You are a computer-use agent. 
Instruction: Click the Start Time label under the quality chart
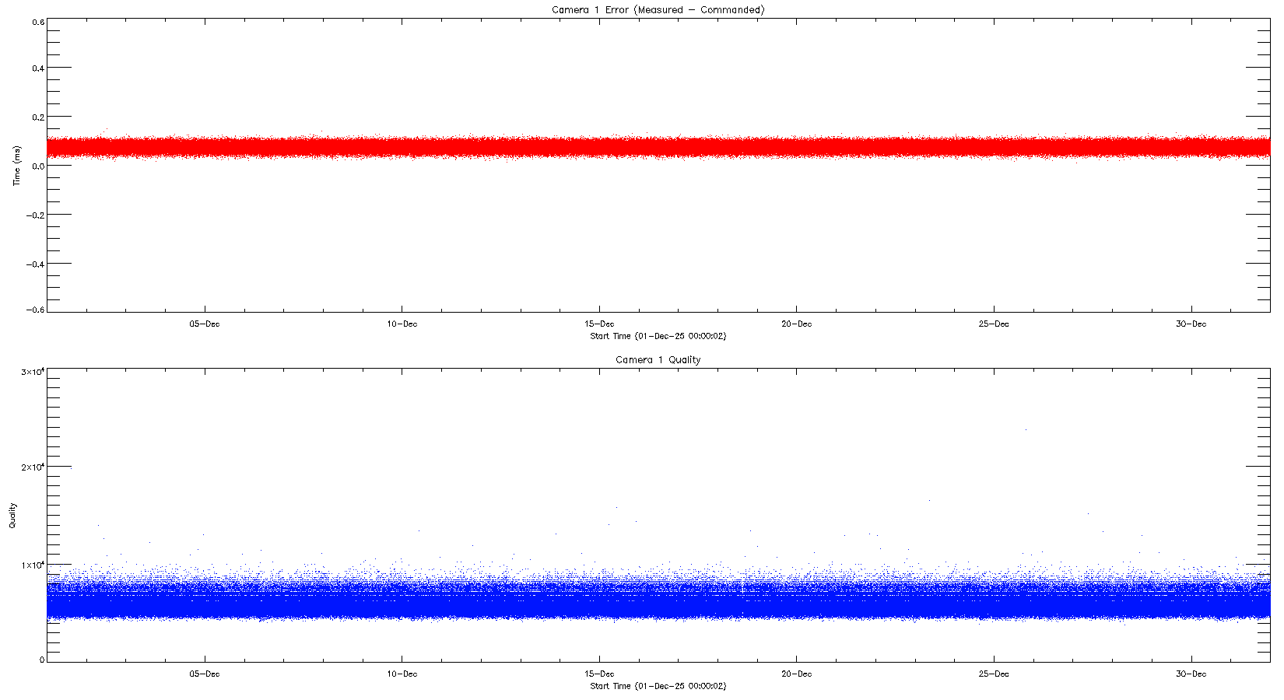(658, 686)
